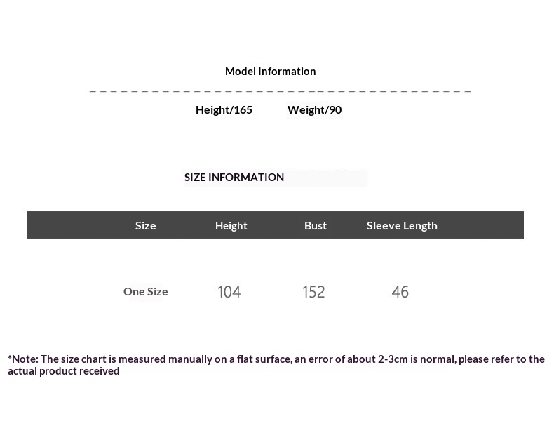The height and width of the screenshot is (421, 554).
Task: Click "actual product received" in the note
Action: click(63, 370)
